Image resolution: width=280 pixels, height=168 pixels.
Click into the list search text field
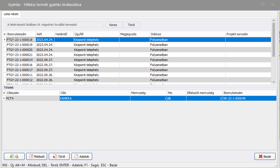coord(55,25)
